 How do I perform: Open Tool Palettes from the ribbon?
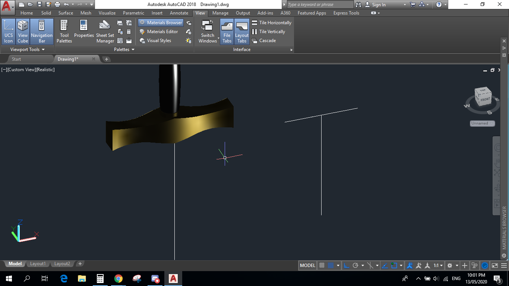point(64,31)
